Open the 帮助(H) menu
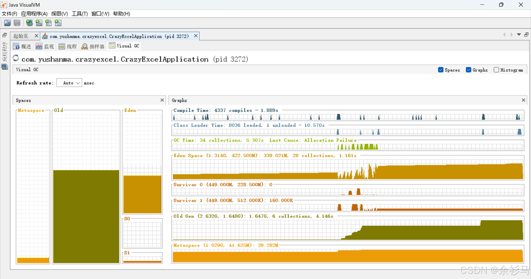 pyautogui.click(x=121, y=14)
